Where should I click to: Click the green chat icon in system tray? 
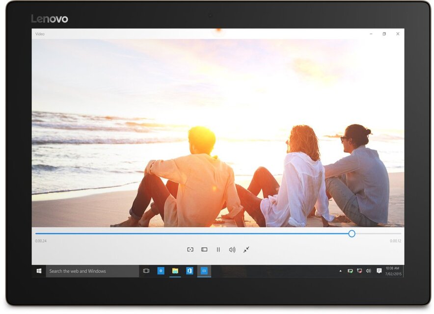click(x=350, y=270)
